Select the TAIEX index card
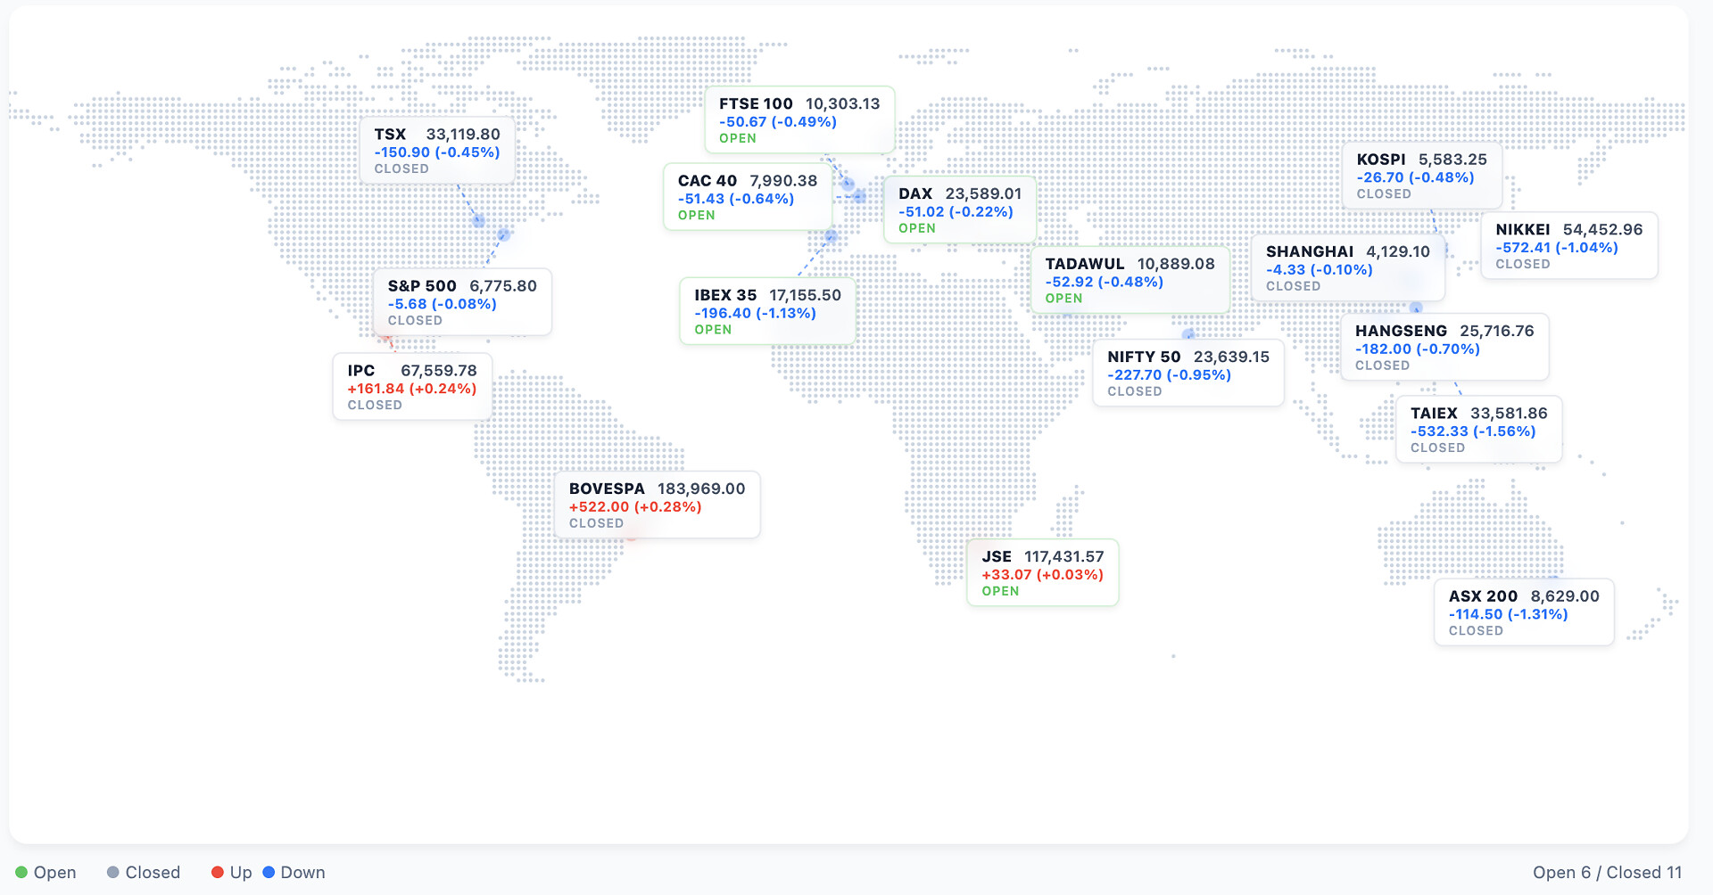The image size is (1713, 895). pyautogui.click(x=1479, y=430)
